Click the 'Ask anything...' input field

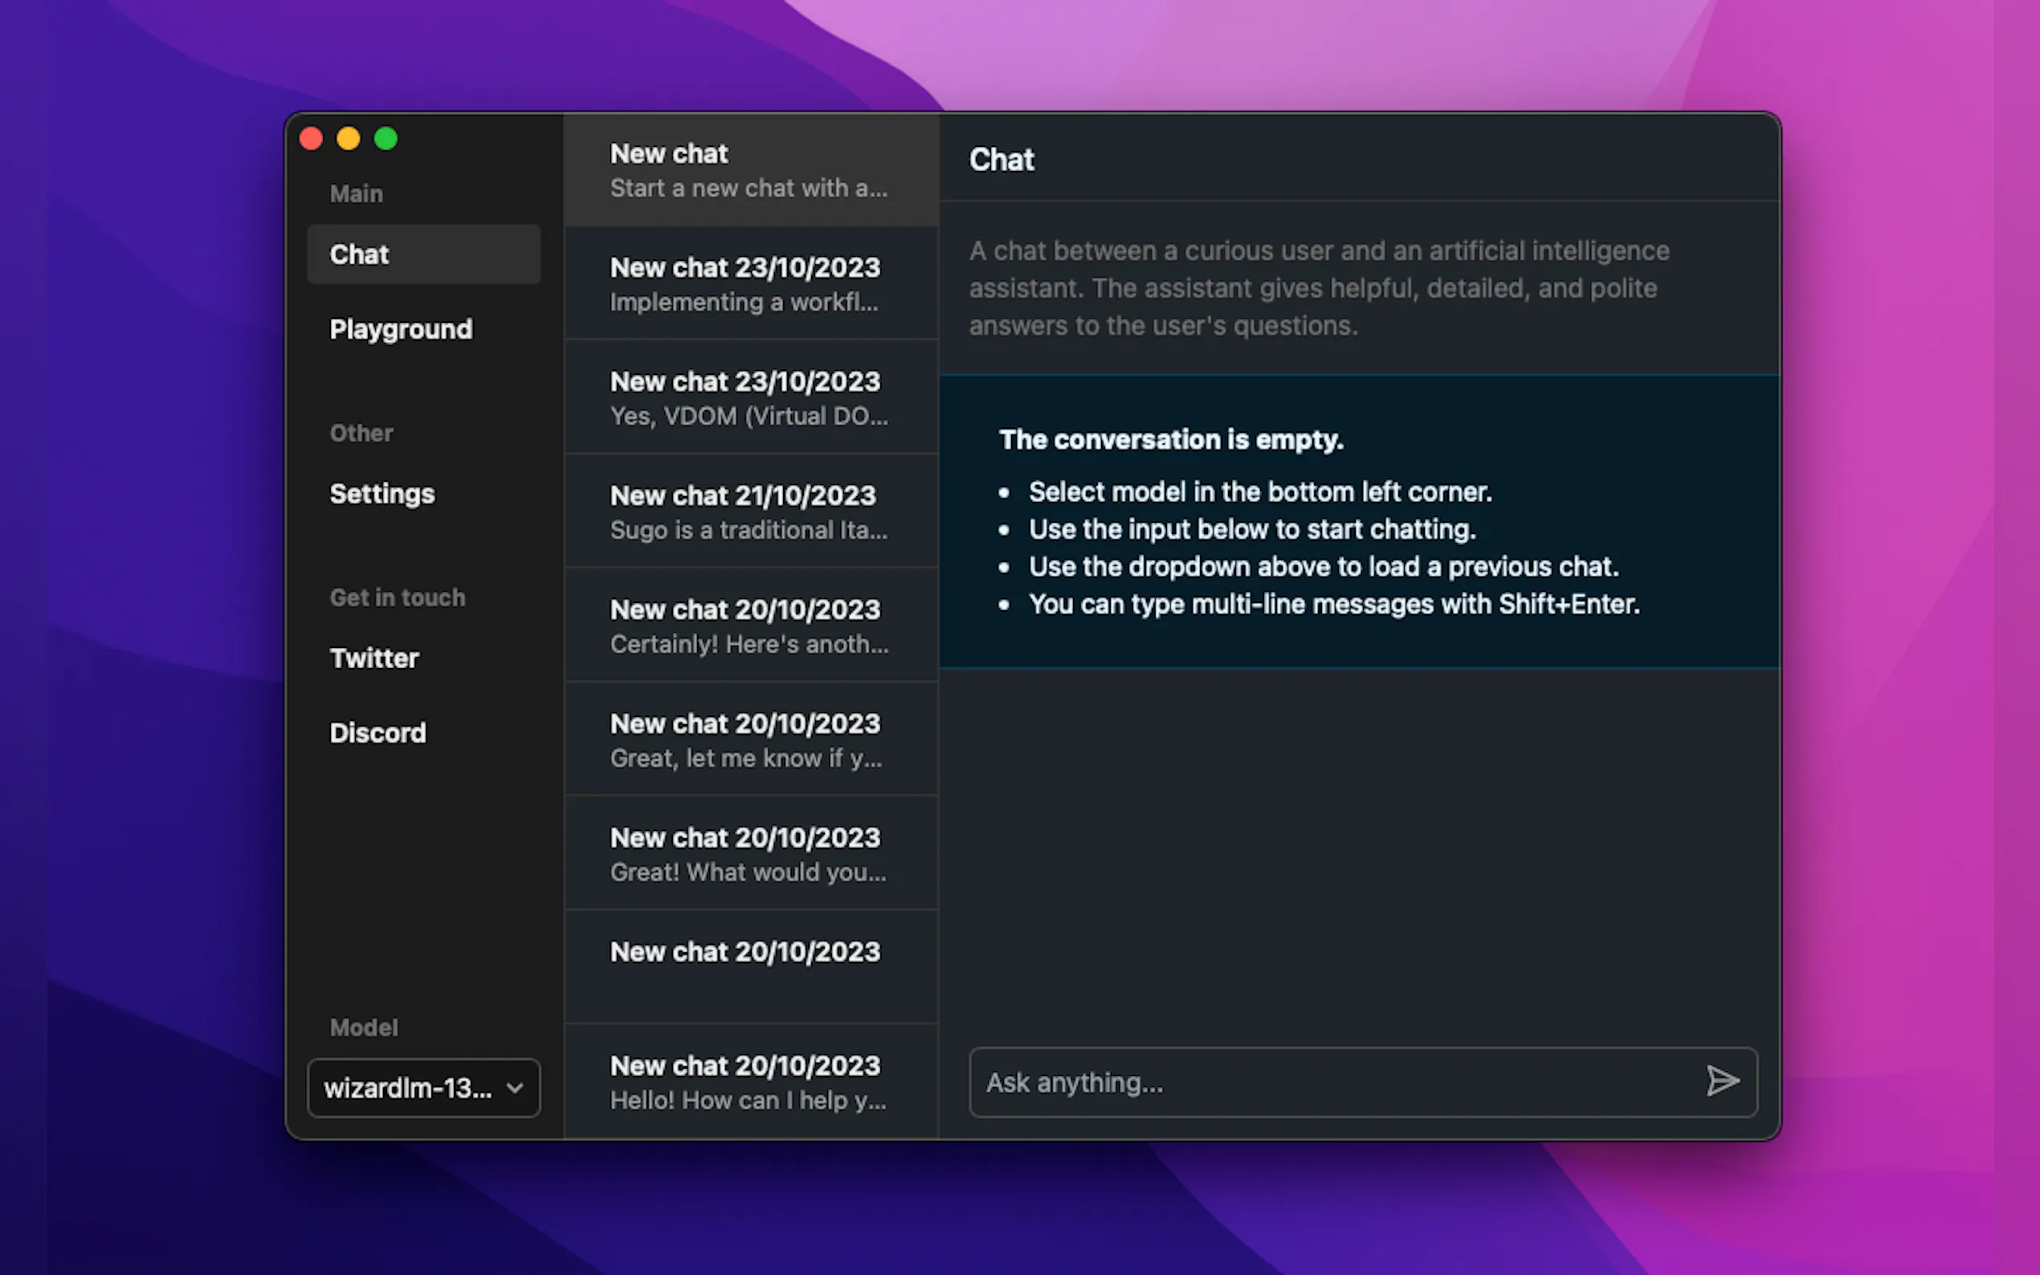click(x=1332, y=1082)
